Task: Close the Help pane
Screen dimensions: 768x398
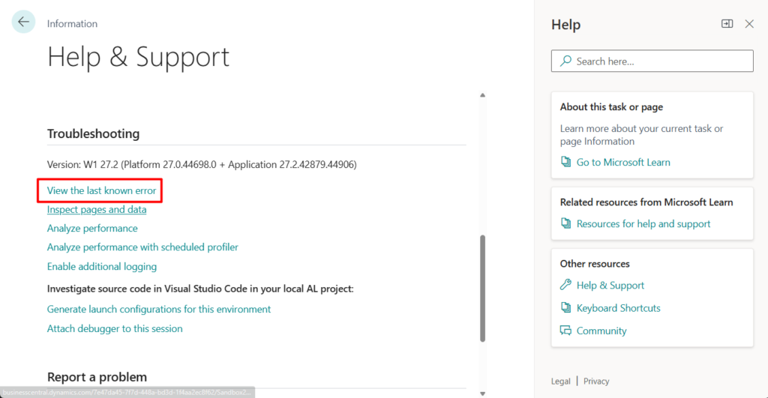Action: pyautogui.click(x=748, y=24)
